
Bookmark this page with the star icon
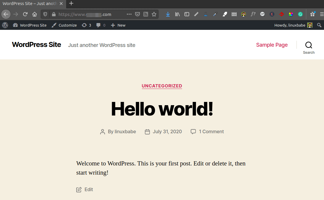[x=154, y=14]
